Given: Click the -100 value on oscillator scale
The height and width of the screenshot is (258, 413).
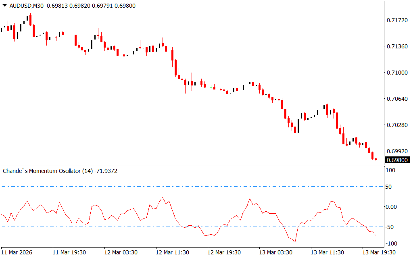Looking at the screenshot, I should click(391, 243).
